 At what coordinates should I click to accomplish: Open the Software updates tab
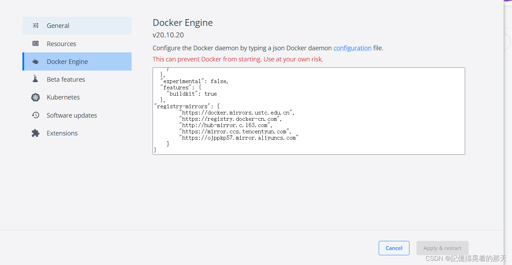[77, 115]
